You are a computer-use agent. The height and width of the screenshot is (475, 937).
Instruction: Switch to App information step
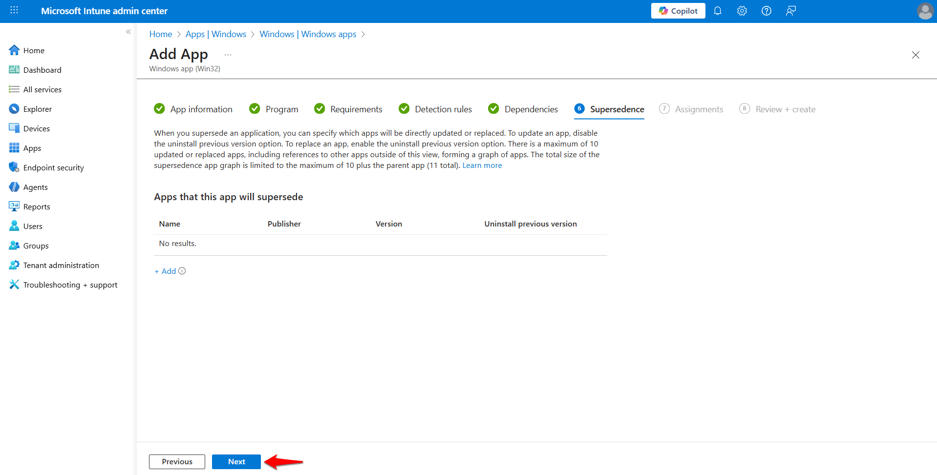tap(193, 109)
